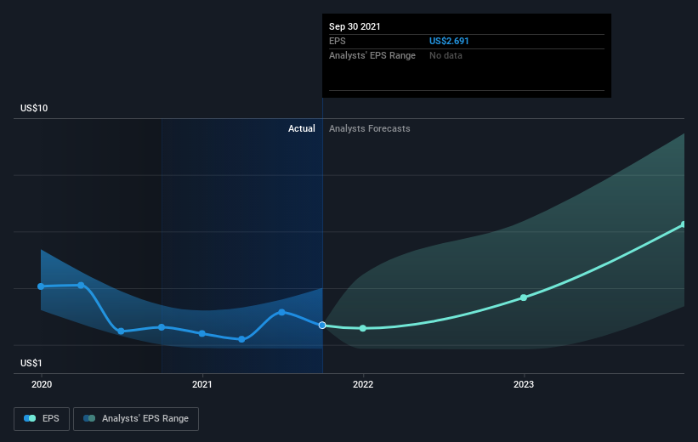
Task: Click the US$10 y-axis label
Action: pos(36,108)
